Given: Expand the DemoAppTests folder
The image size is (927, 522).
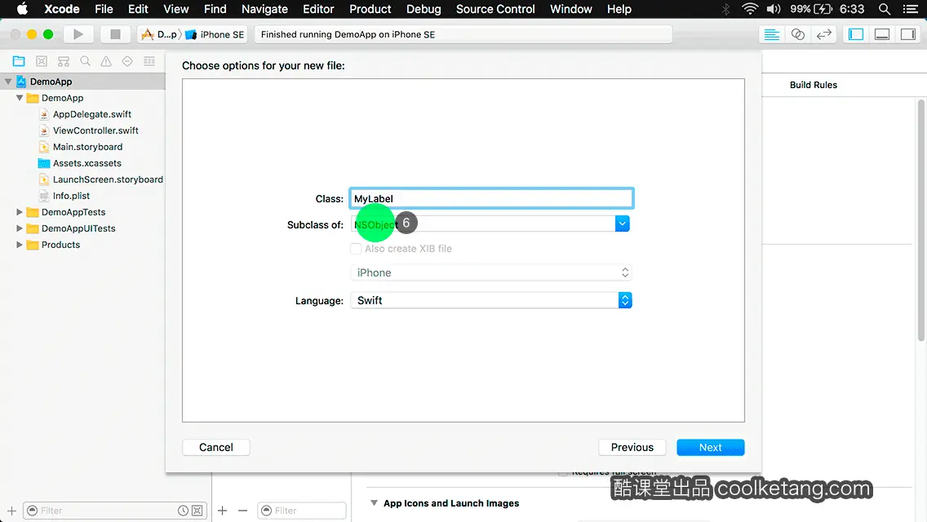Looking at the screenshot, I should (x=20, y=211).
